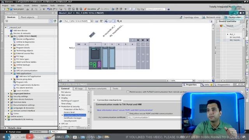Expand the Watch and force tables folder
The height and width of the screenshot is (140, 249).
click(11, 62)
